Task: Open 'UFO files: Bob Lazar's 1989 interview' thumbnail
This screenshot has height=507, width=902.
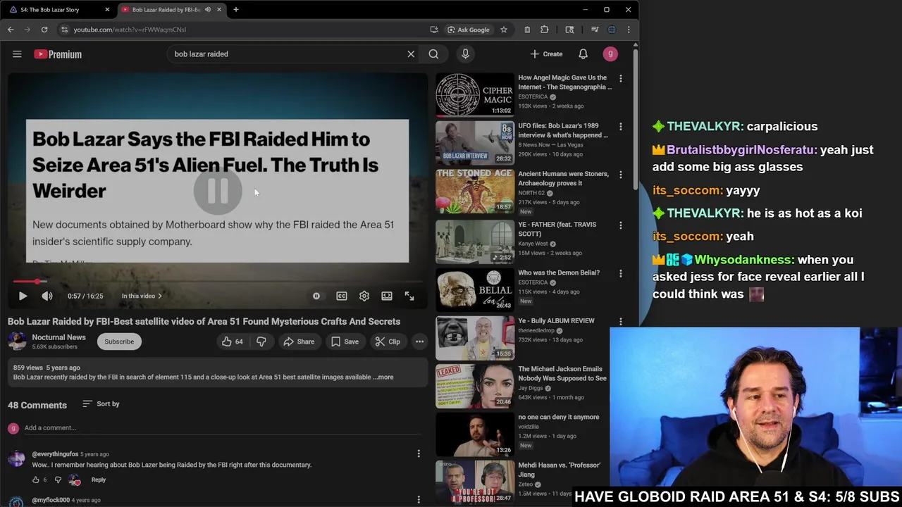Action: 475,142
